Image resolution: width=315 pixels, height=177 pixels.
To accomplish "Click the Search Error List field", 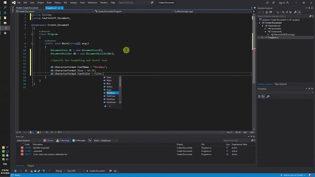I will (x=237, y=141).
